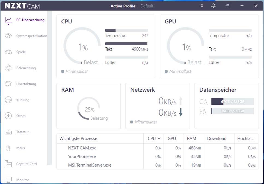Click the GPU load circular gauge

click(186, 46)
